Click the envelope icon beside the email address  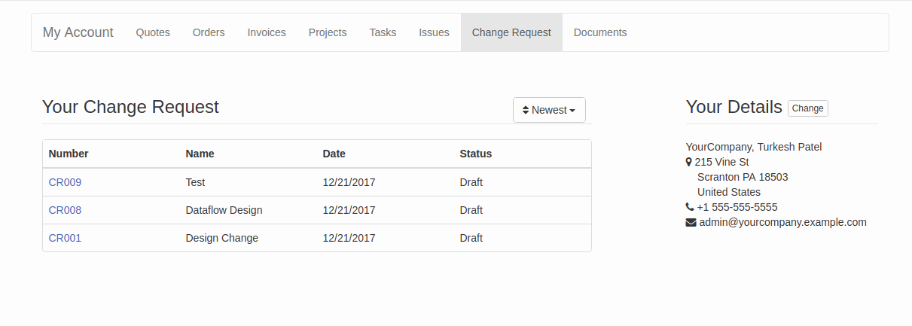click(x=691, y=222)
